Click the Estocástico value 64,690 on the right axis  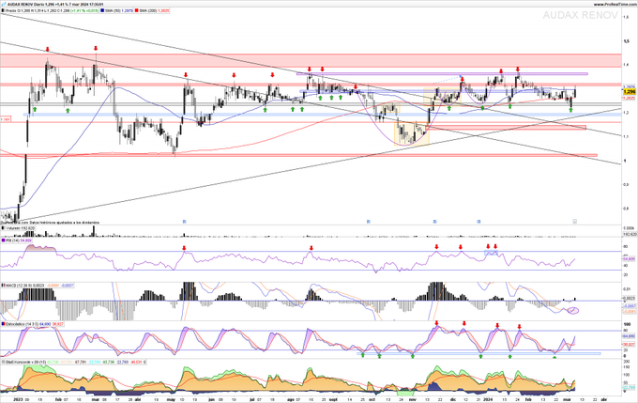629,336
